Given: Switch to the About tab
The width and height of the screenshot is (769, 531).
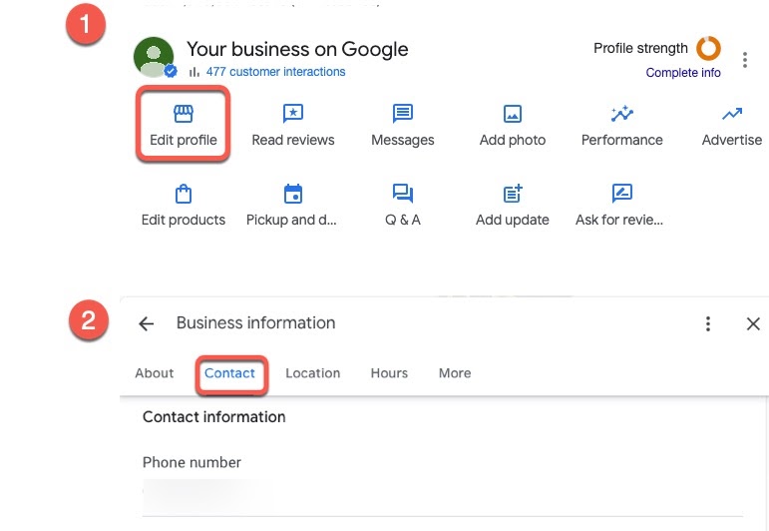Looking at the screenshot, I should 155,373.
